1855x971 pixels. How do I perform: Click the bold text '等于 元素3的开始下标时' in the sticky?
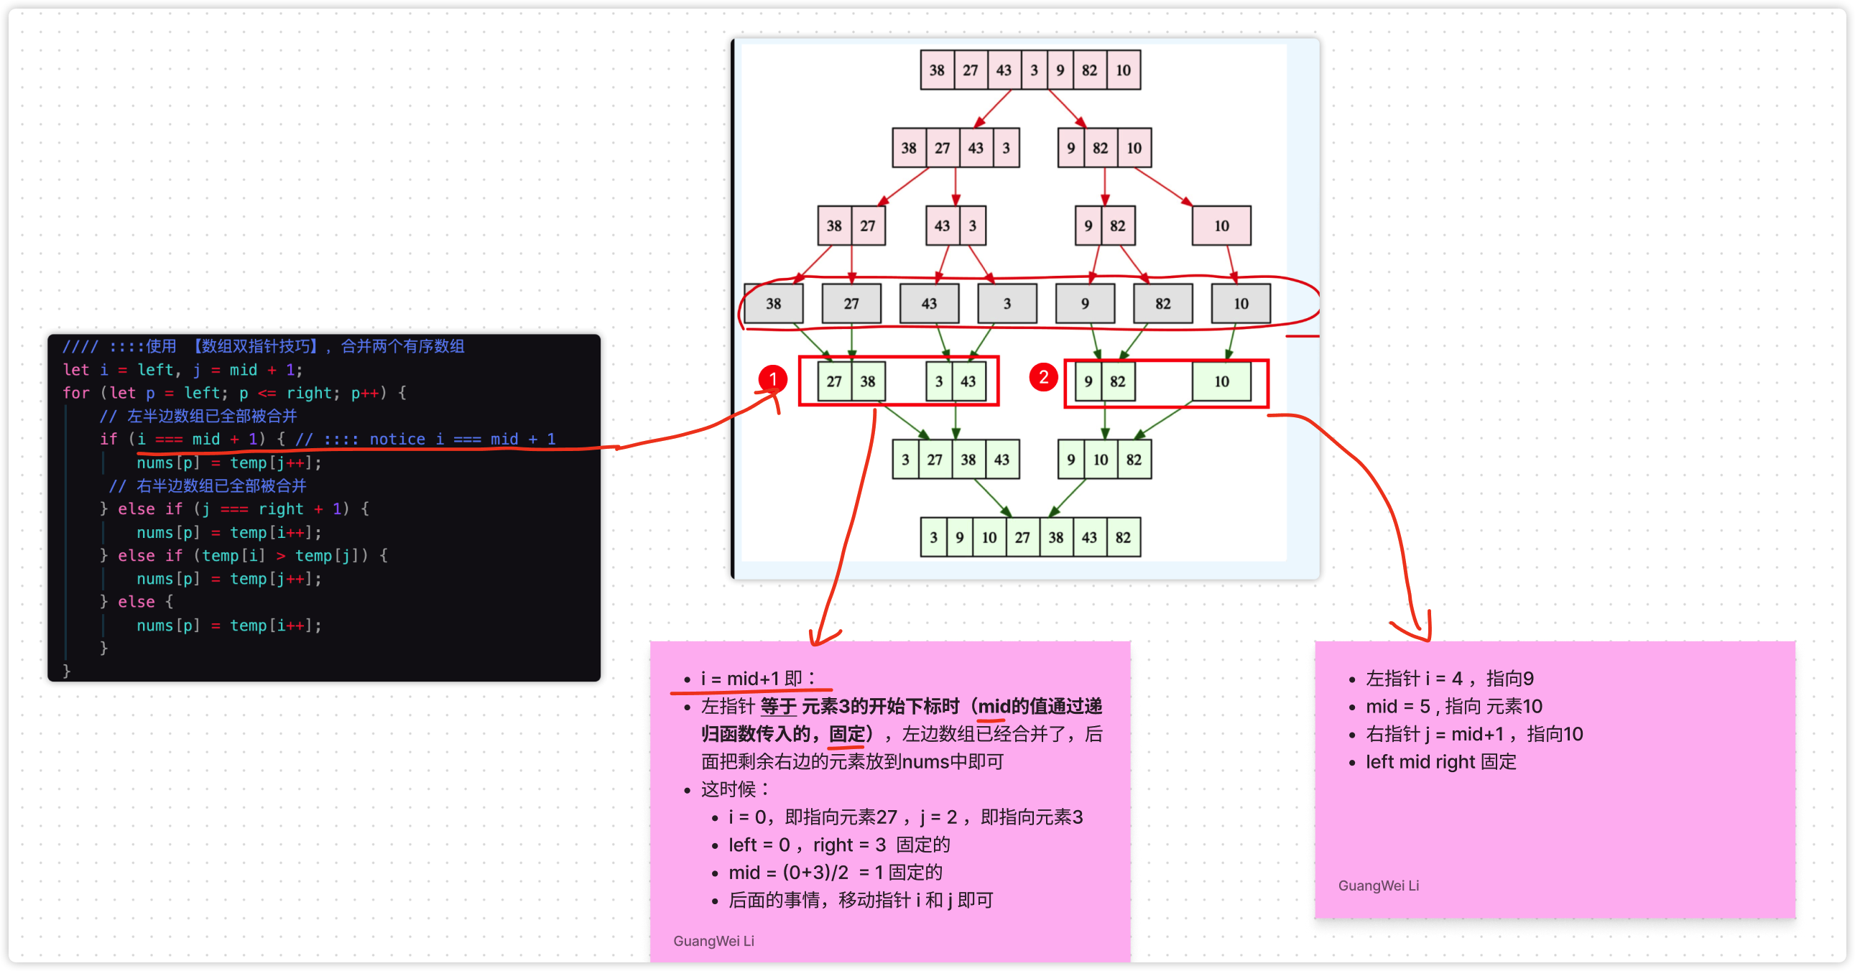pyautogui.click(x=860, y=706)
